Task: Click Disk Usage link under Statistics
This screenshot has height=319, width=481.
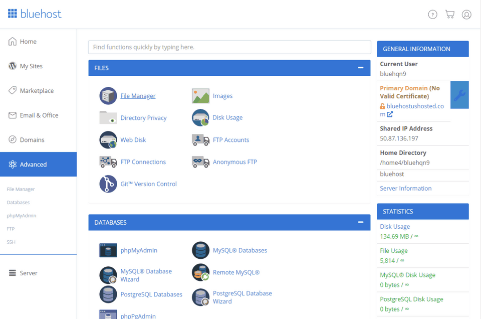Action: (395, 227)
